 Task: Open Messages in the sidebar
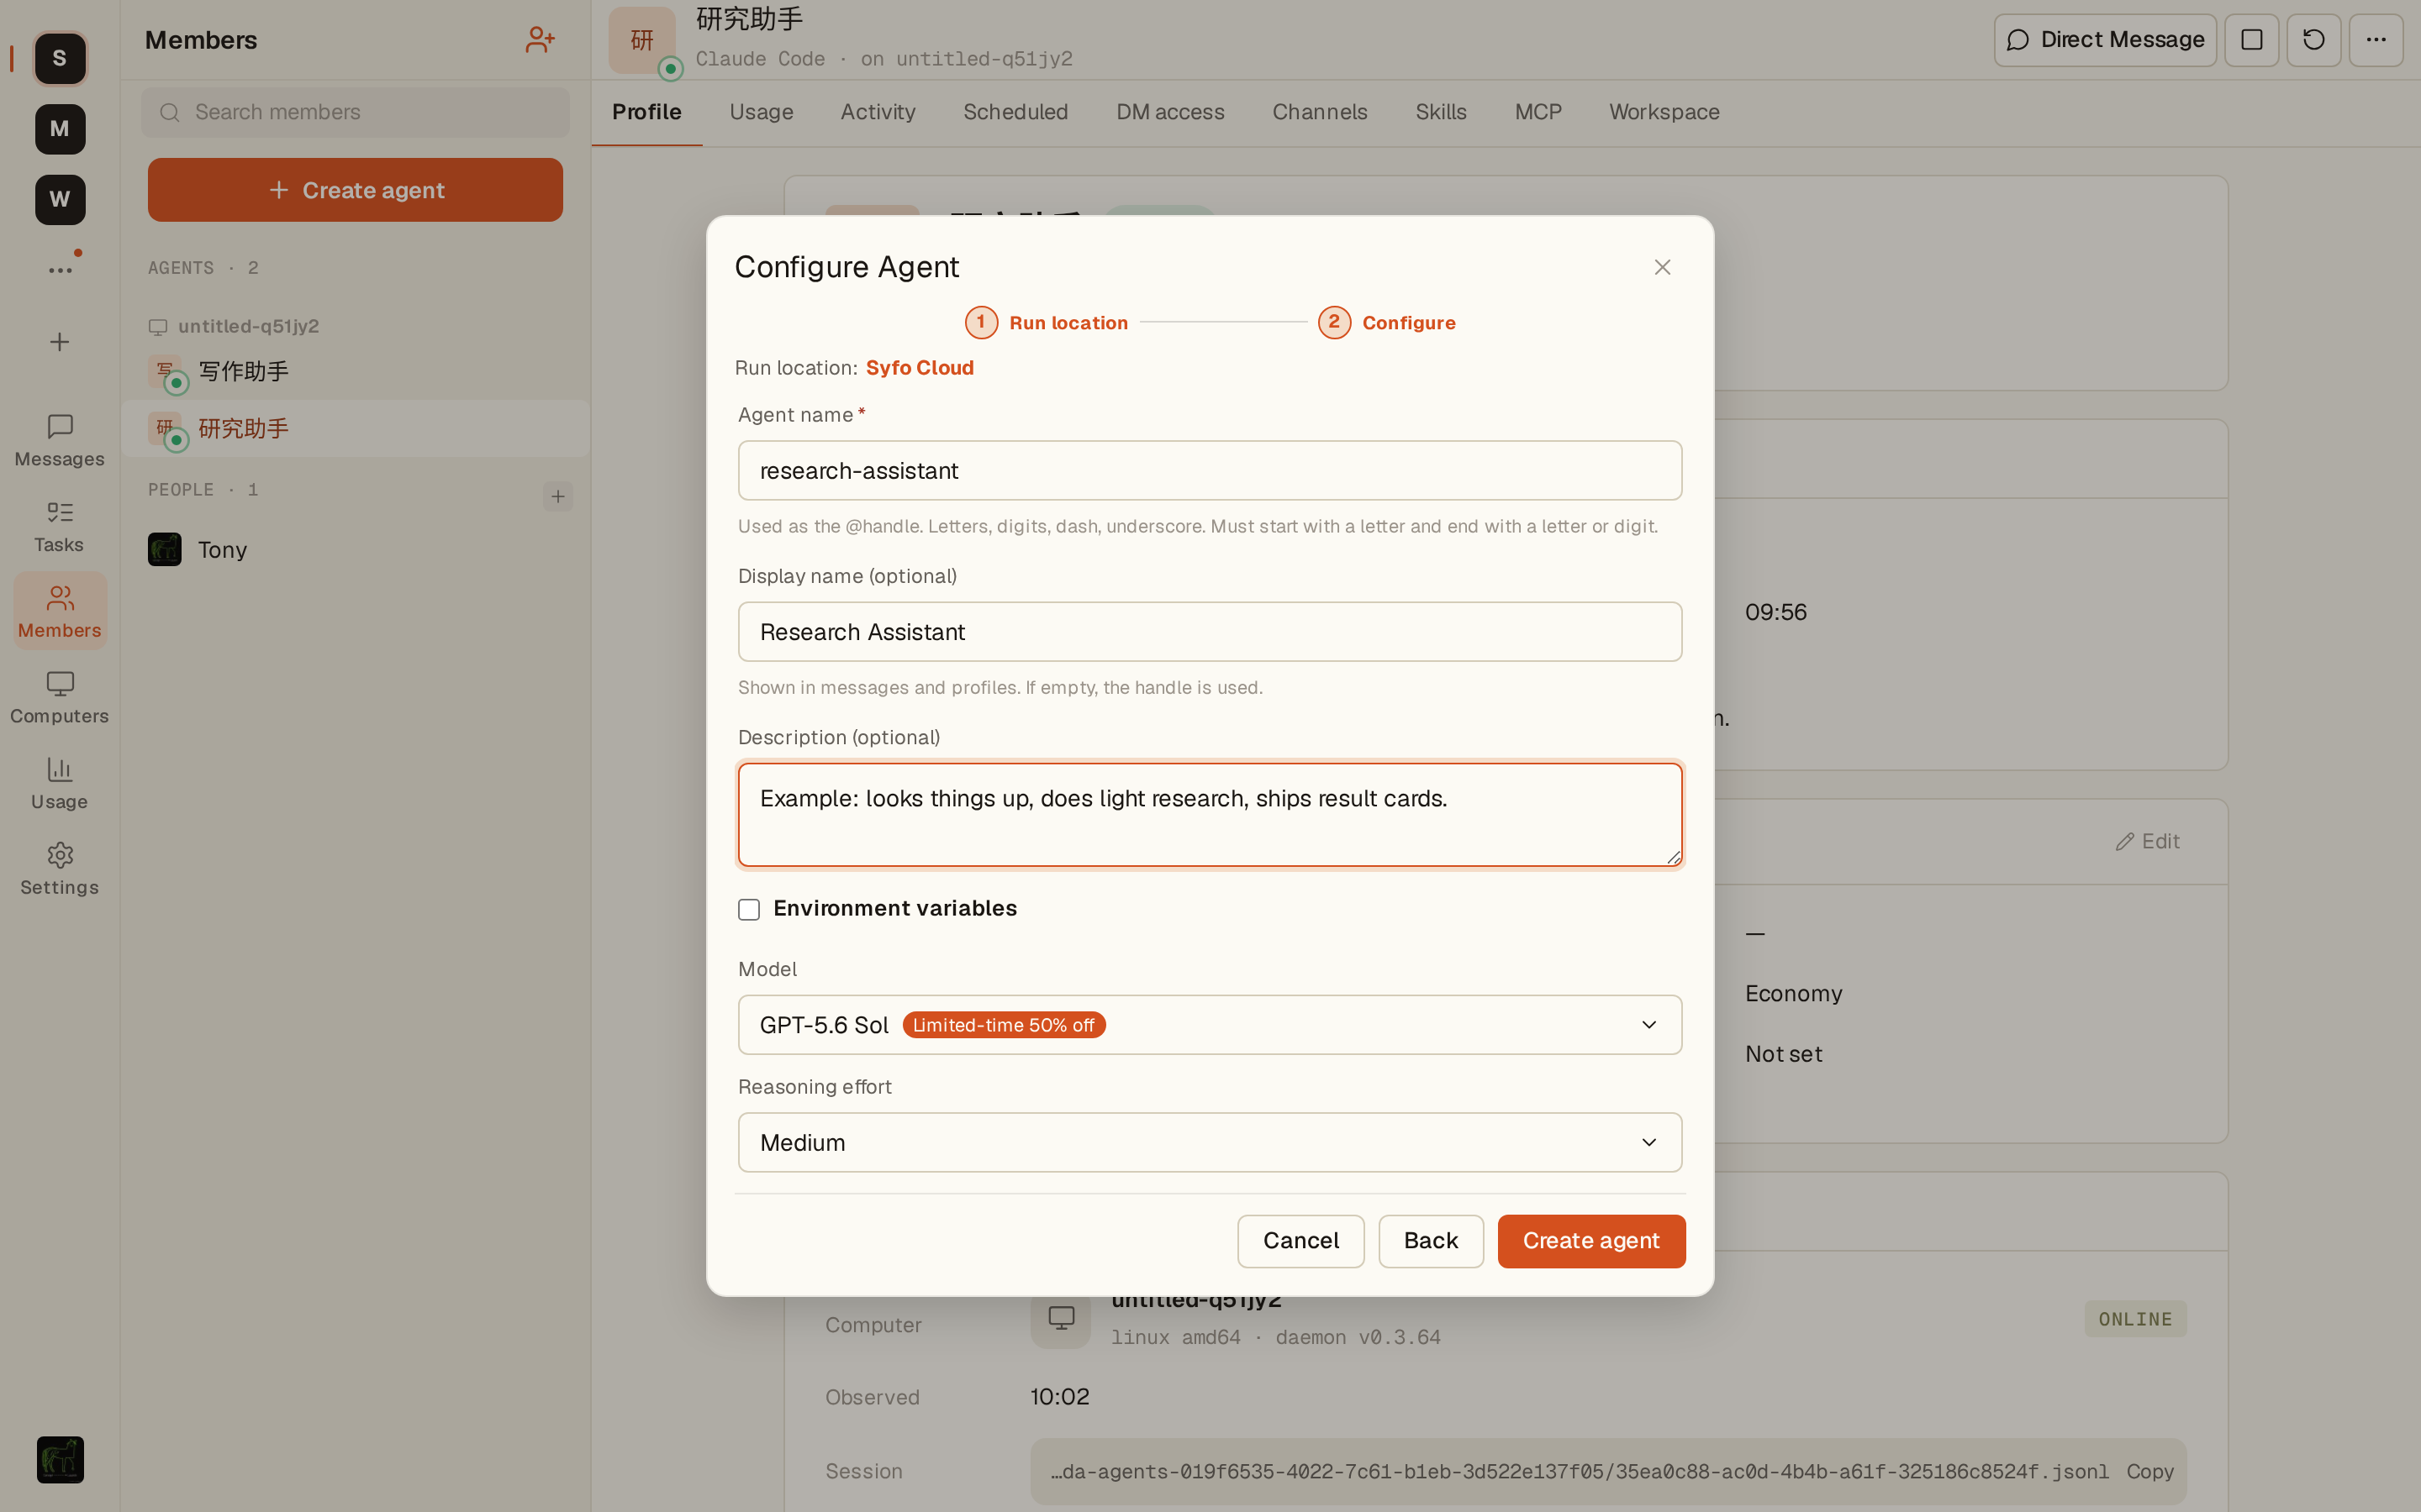pos(60,441)
